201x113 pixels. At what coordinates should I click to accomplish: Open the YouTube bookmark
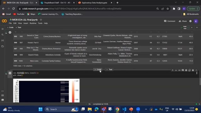tap(19, 14)
